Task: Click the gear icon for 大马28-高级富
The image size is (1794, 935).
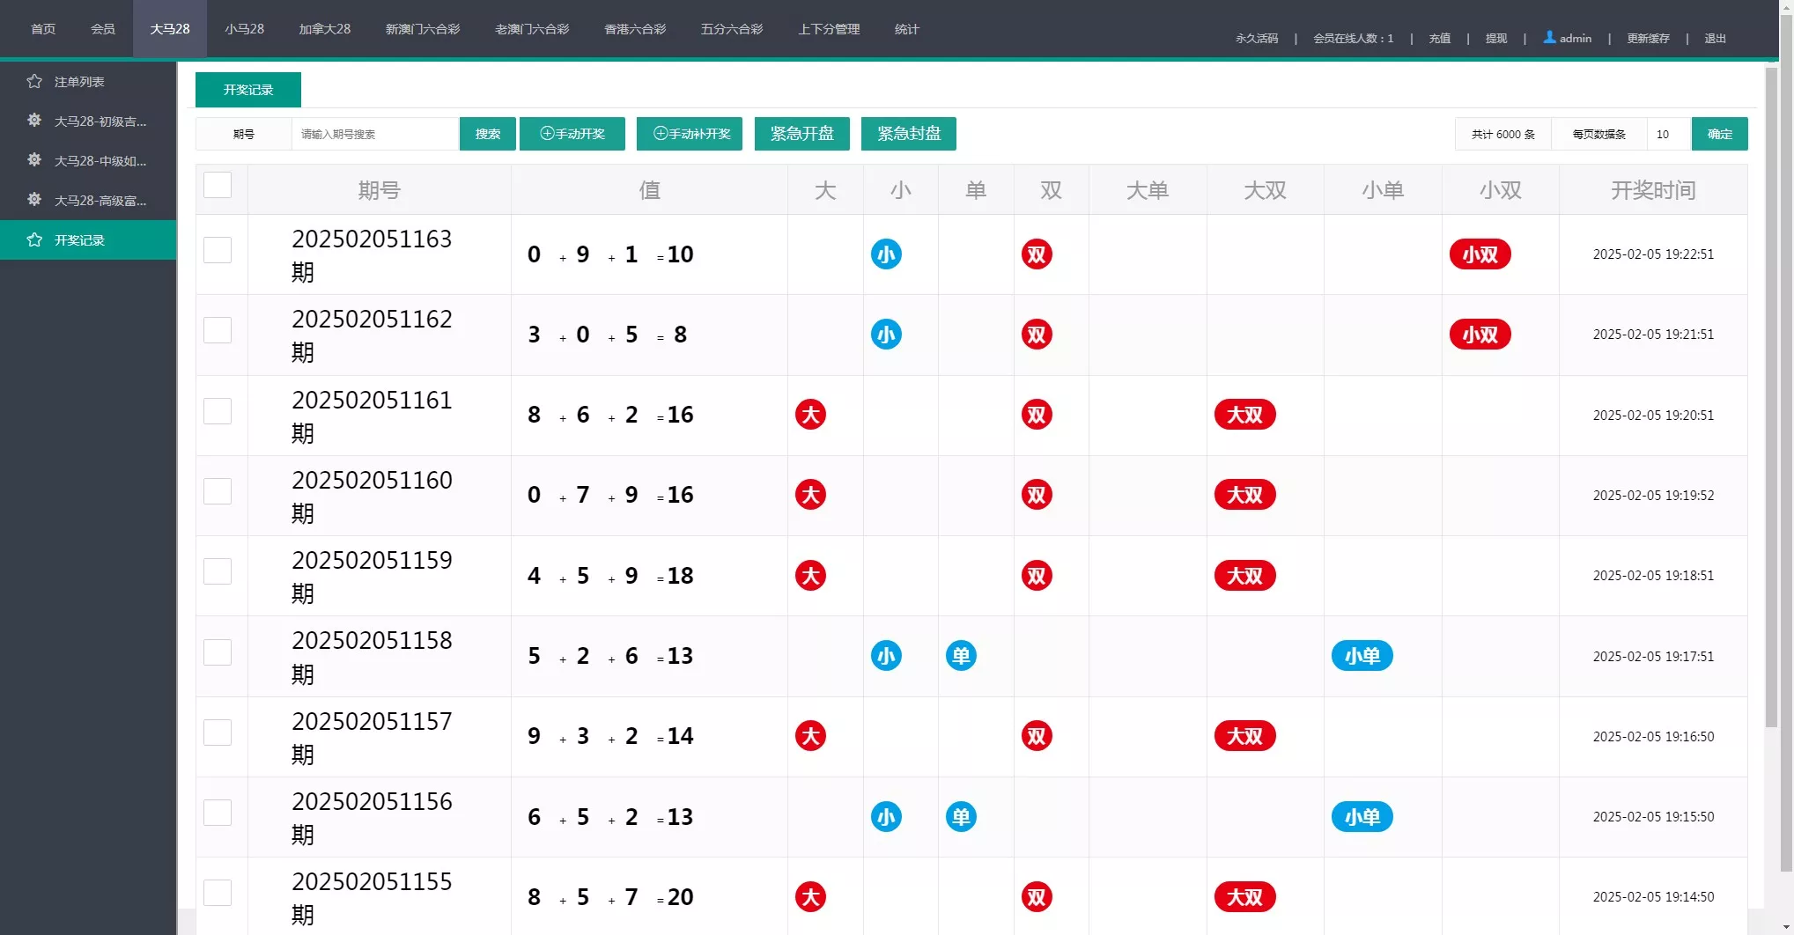Action: point(34,200)
